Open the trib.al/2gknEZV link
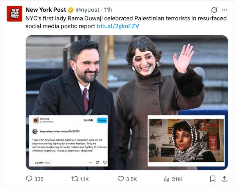235x188 pixels. [x=118, y=26]
